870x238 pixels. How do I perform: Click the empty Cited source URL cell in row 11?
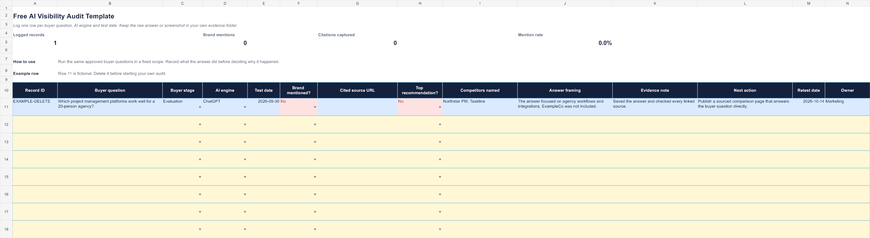(x=357, y=107)
